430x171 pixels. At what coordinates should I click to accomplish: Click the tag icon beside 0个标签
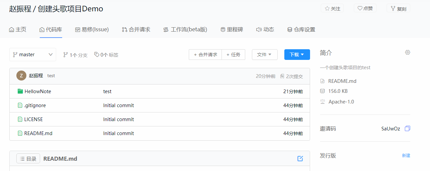pyautogui.click(x=97, y=55)
